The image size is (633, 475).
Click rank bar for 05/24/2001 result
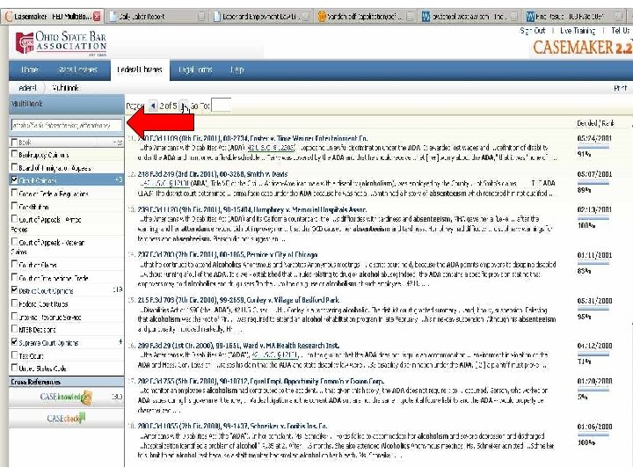[593, 148]
